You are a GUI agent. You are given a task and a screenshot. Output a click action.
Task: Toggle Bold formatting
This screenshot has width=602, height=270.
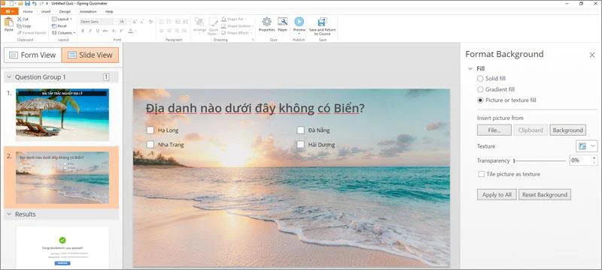(83, 31)
